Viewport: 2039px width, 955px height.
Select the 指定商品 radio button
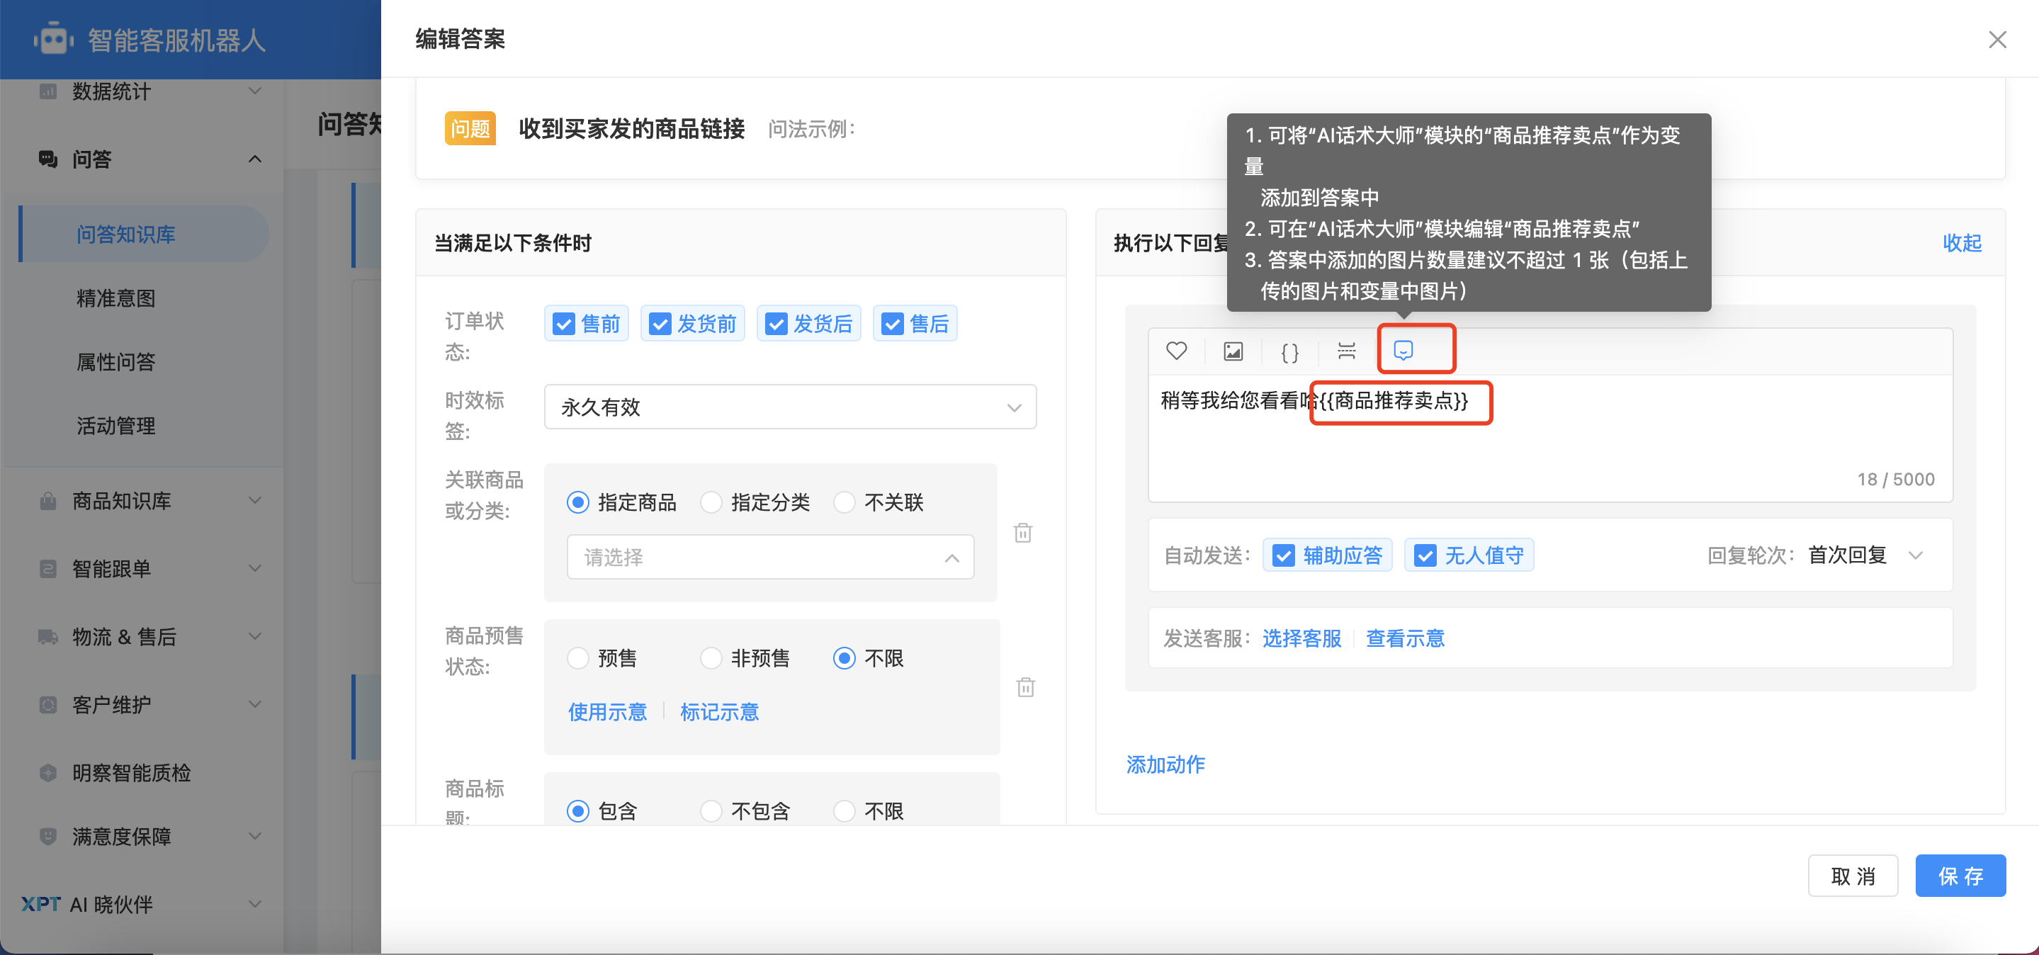click(x=578, y=502)
